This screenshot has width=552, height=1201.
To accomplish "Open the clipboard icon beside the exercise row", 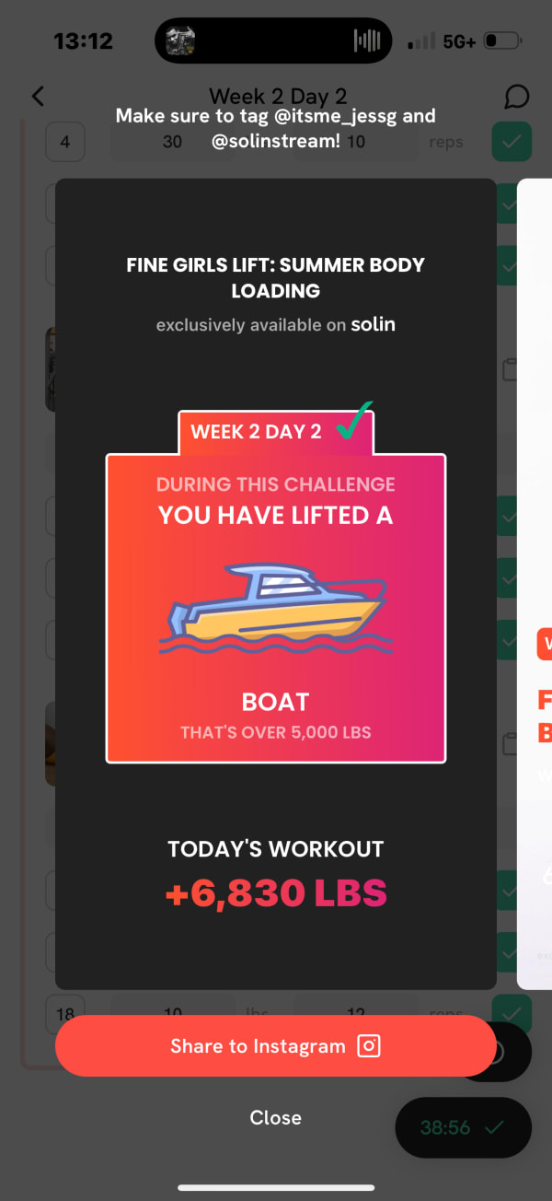I will (x=511, y=368).
